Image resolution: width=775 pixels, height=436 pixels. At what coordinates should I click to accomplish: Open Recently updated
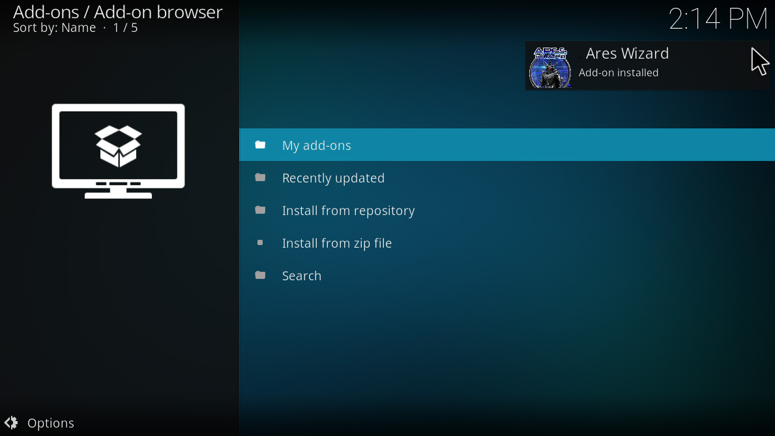click(x=333, y=177)
